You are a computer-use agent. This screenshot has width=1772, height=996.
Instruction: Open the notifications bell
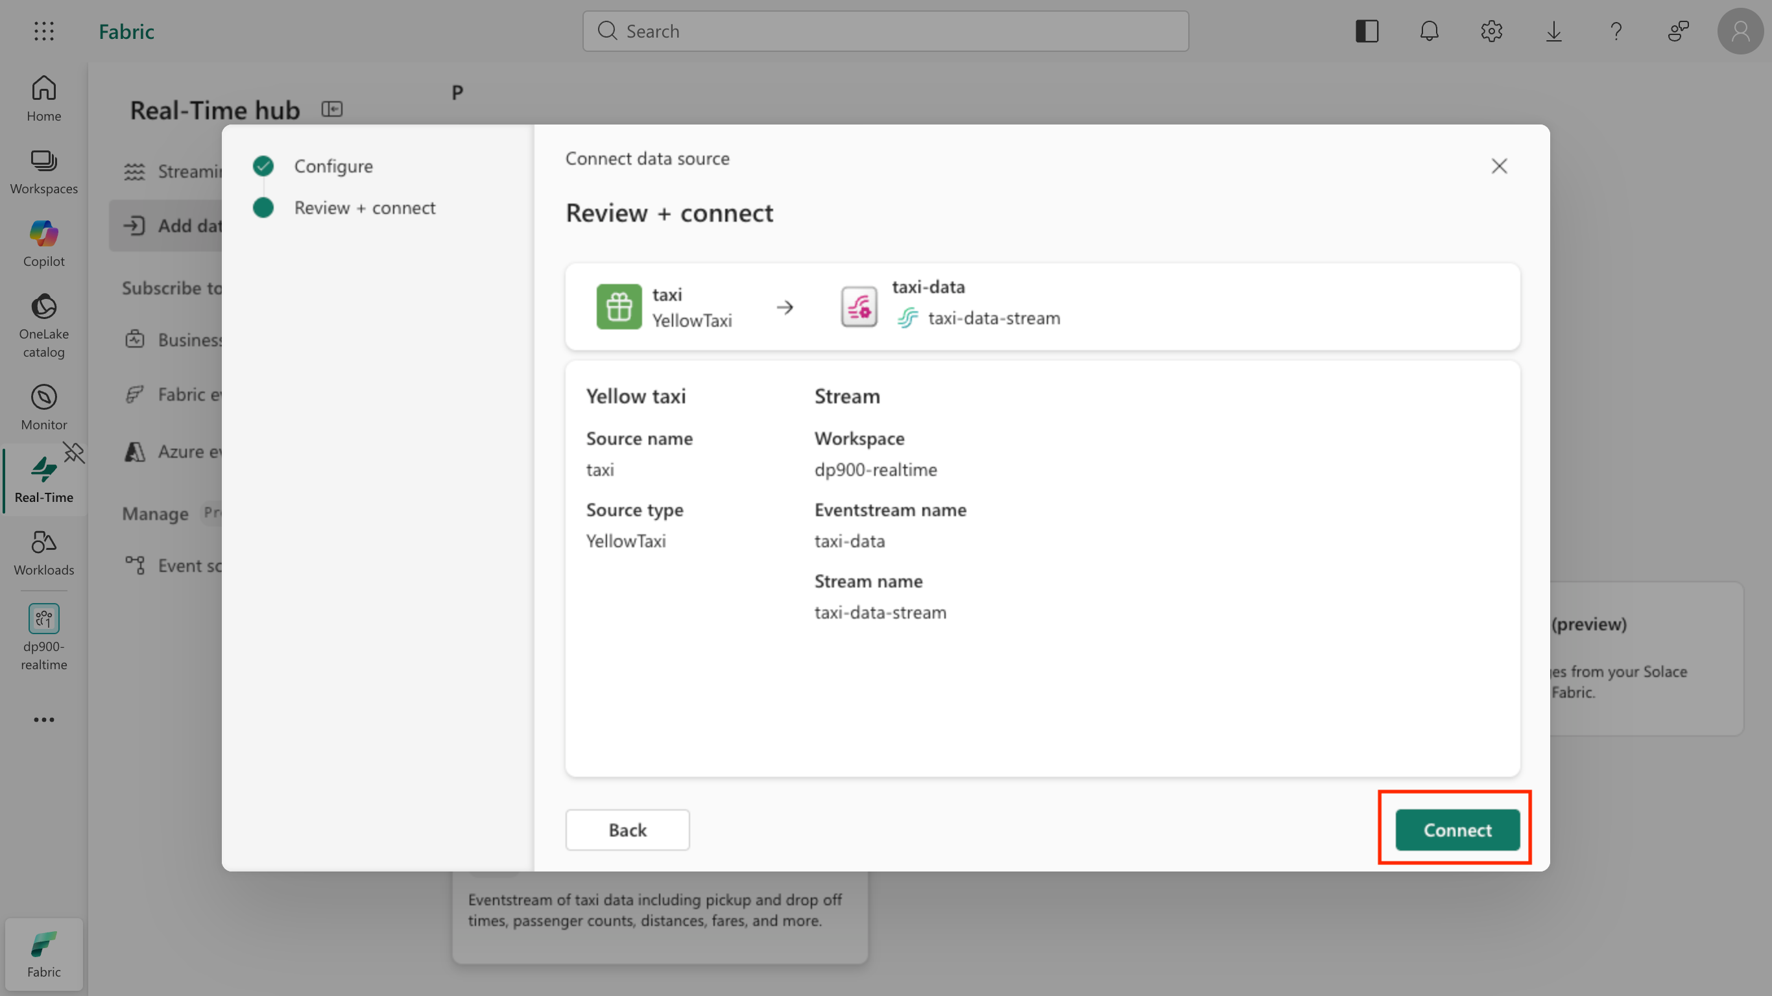tap(1430, 31)
